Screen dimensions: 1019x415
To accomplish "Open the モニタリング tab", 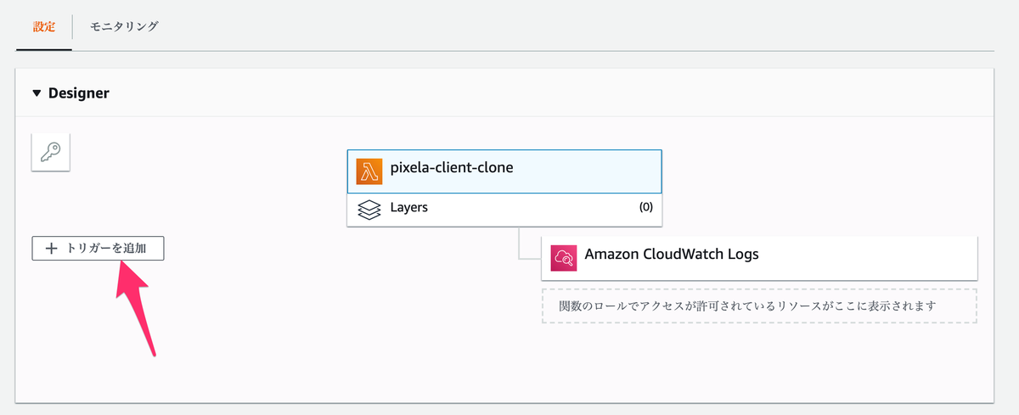I will (124, 26).
